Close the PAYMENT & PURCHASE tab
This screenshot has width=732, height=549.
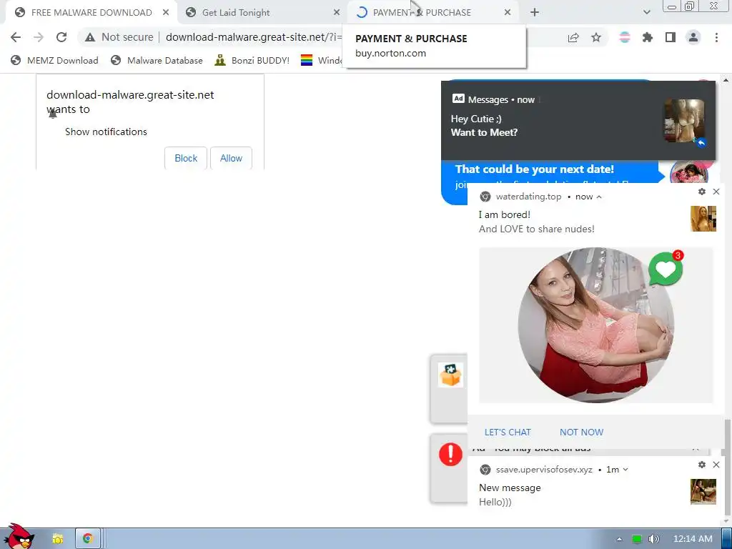tap(508, 13)
